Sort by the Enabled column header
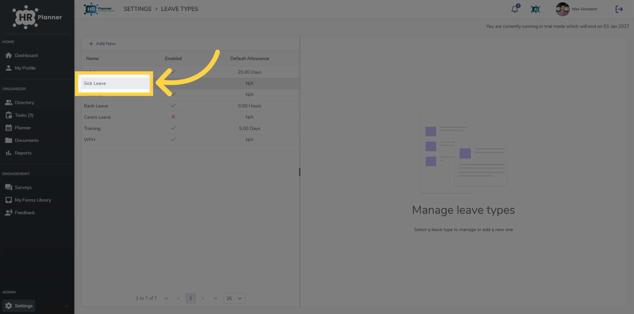The width and height of the screenshot is (634, 314). click(173, 58)
